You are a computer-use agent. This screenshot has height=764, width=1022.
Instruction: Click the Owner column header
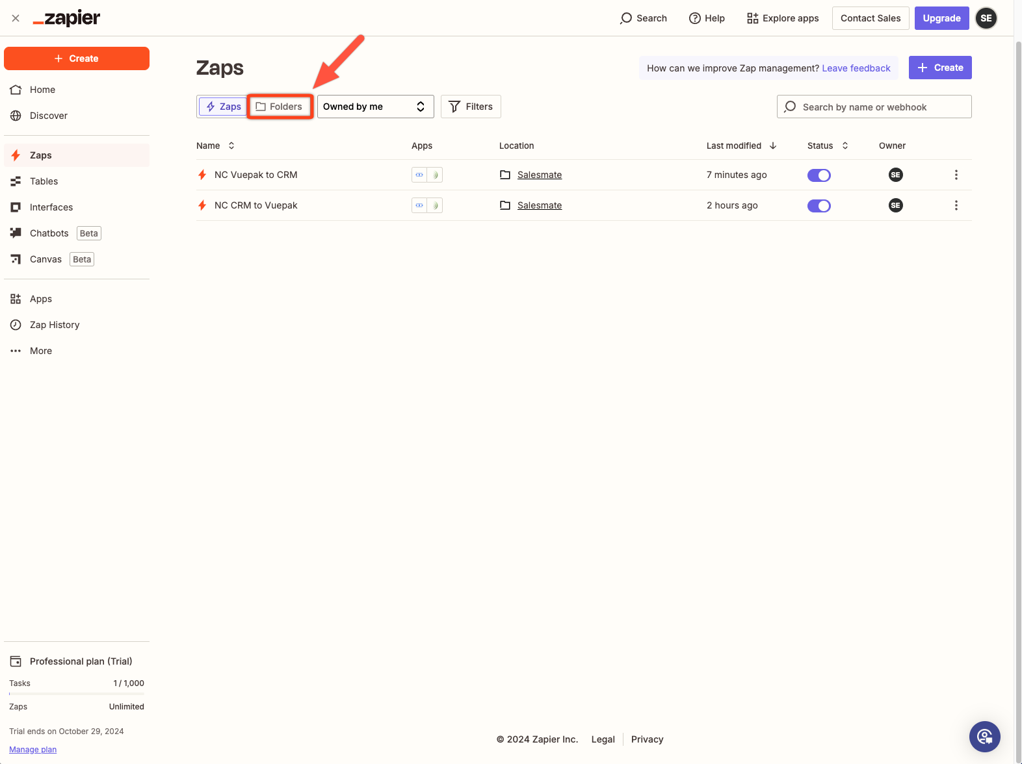tap(892, 146)
